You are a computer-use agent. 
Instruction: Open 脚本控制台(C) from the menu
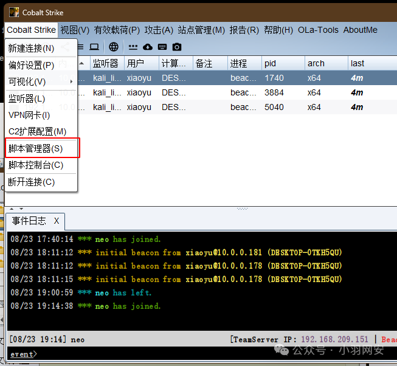pos(41,165)
